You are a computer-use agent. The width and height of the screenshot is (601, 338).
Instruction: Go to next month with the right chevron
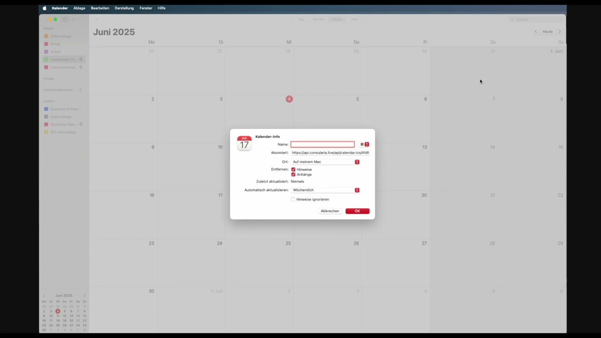coord(560,32)
